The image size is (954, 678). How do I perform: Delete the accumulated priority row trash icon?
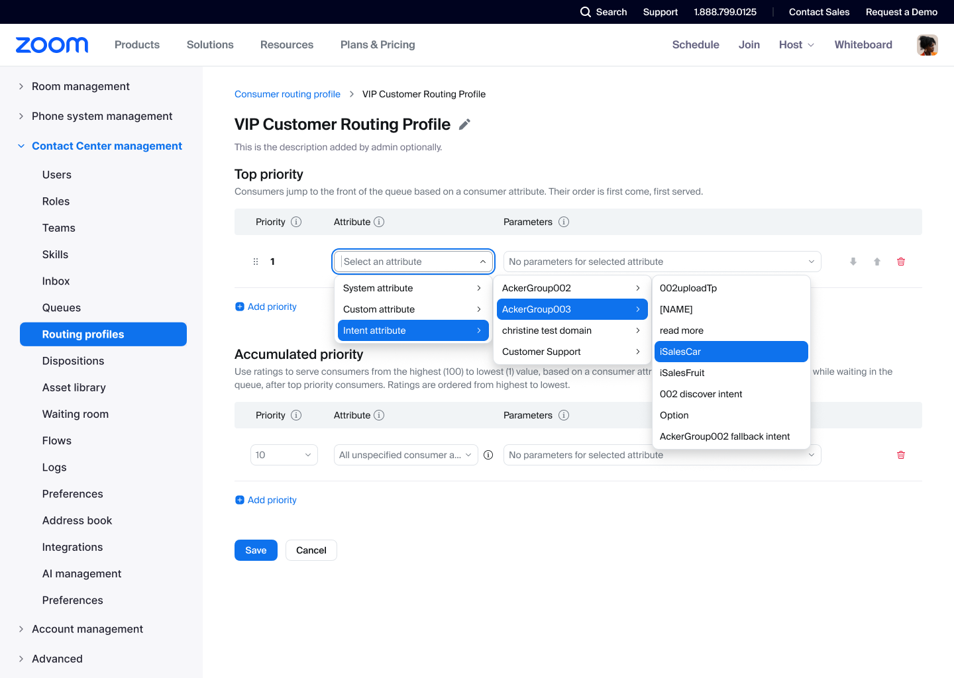901,455
